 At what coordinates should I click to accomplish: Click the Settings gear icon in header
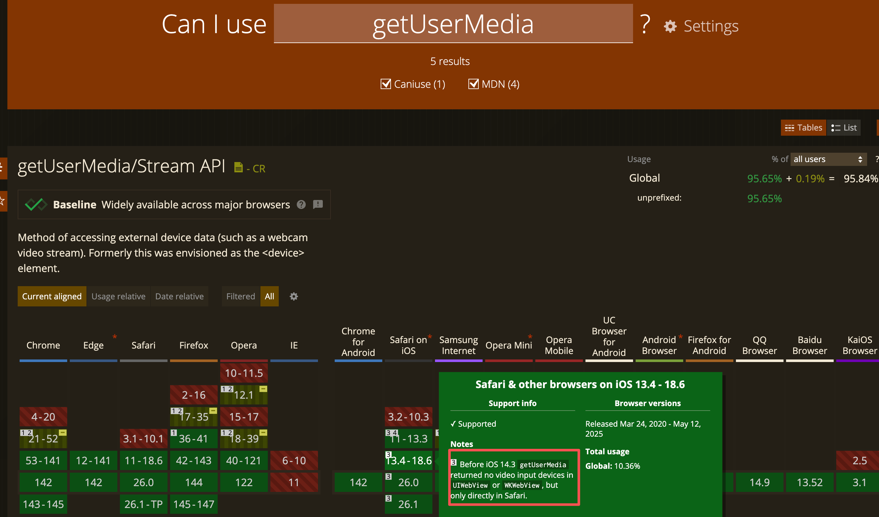click(x=670, y=26)
